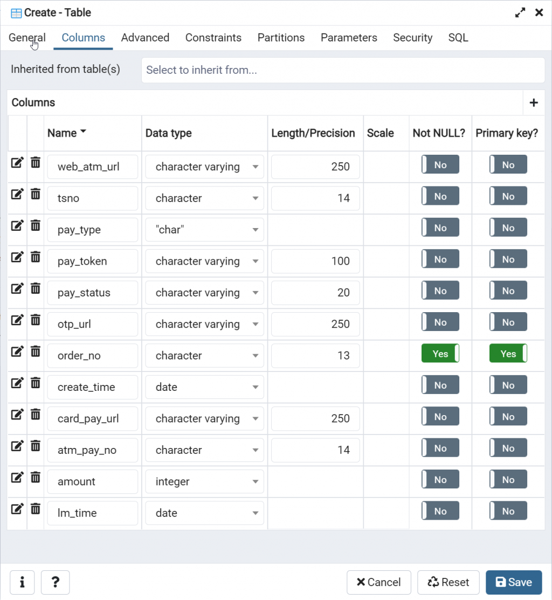Click the atm_pay_no name field
The width and height of the screenshot is (552, 600).
coord(93,450)
